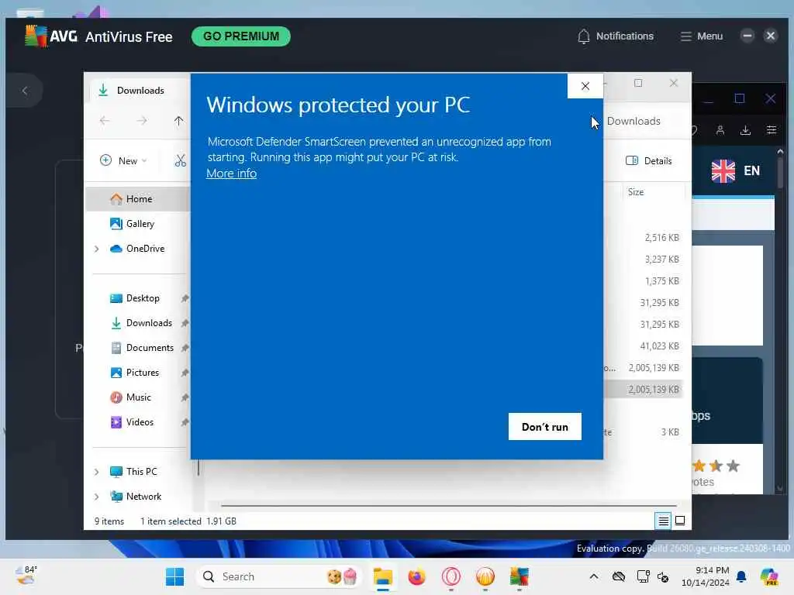The width and height of the screenshot is (794, 595).
Task: Open Opera from taskbar
Action: coord(451,576)
